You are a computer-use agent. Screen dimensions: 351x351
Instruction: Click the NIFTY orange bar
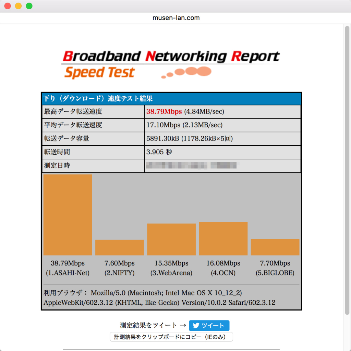click(120, 247)
